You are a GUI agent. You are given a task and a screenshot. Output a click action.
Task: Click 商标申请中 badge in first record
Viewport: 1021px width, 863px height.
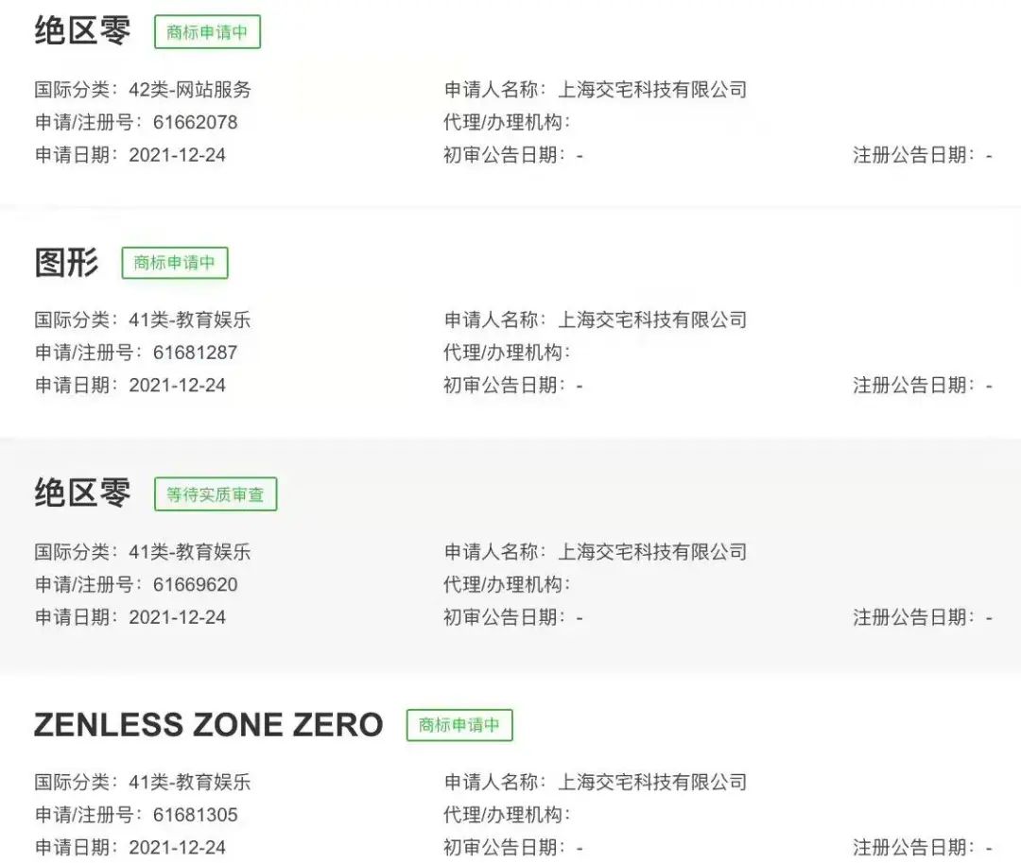207,32
